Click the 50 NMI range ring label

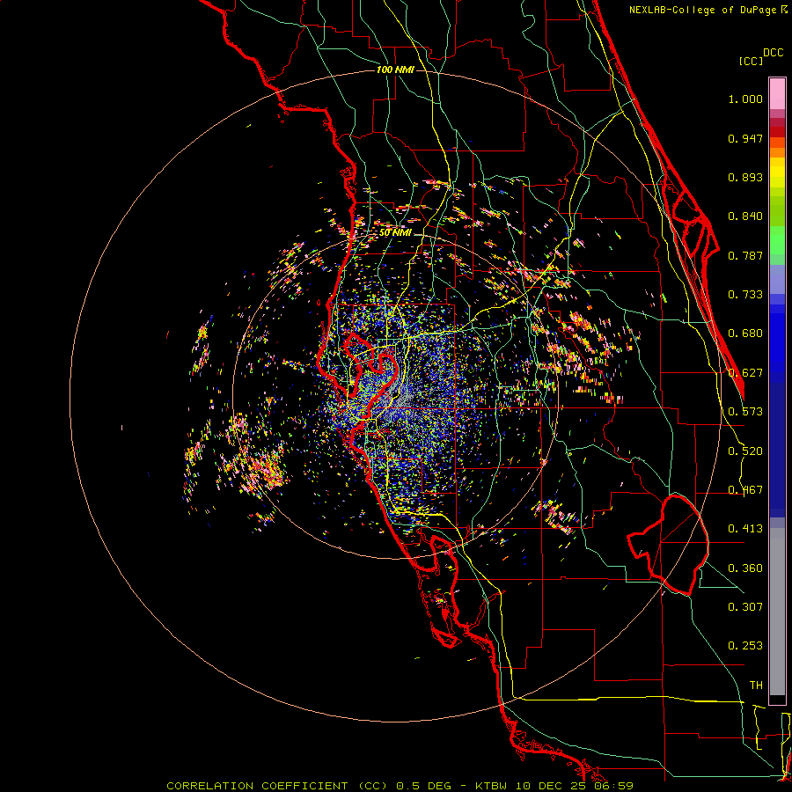[395, 233]
